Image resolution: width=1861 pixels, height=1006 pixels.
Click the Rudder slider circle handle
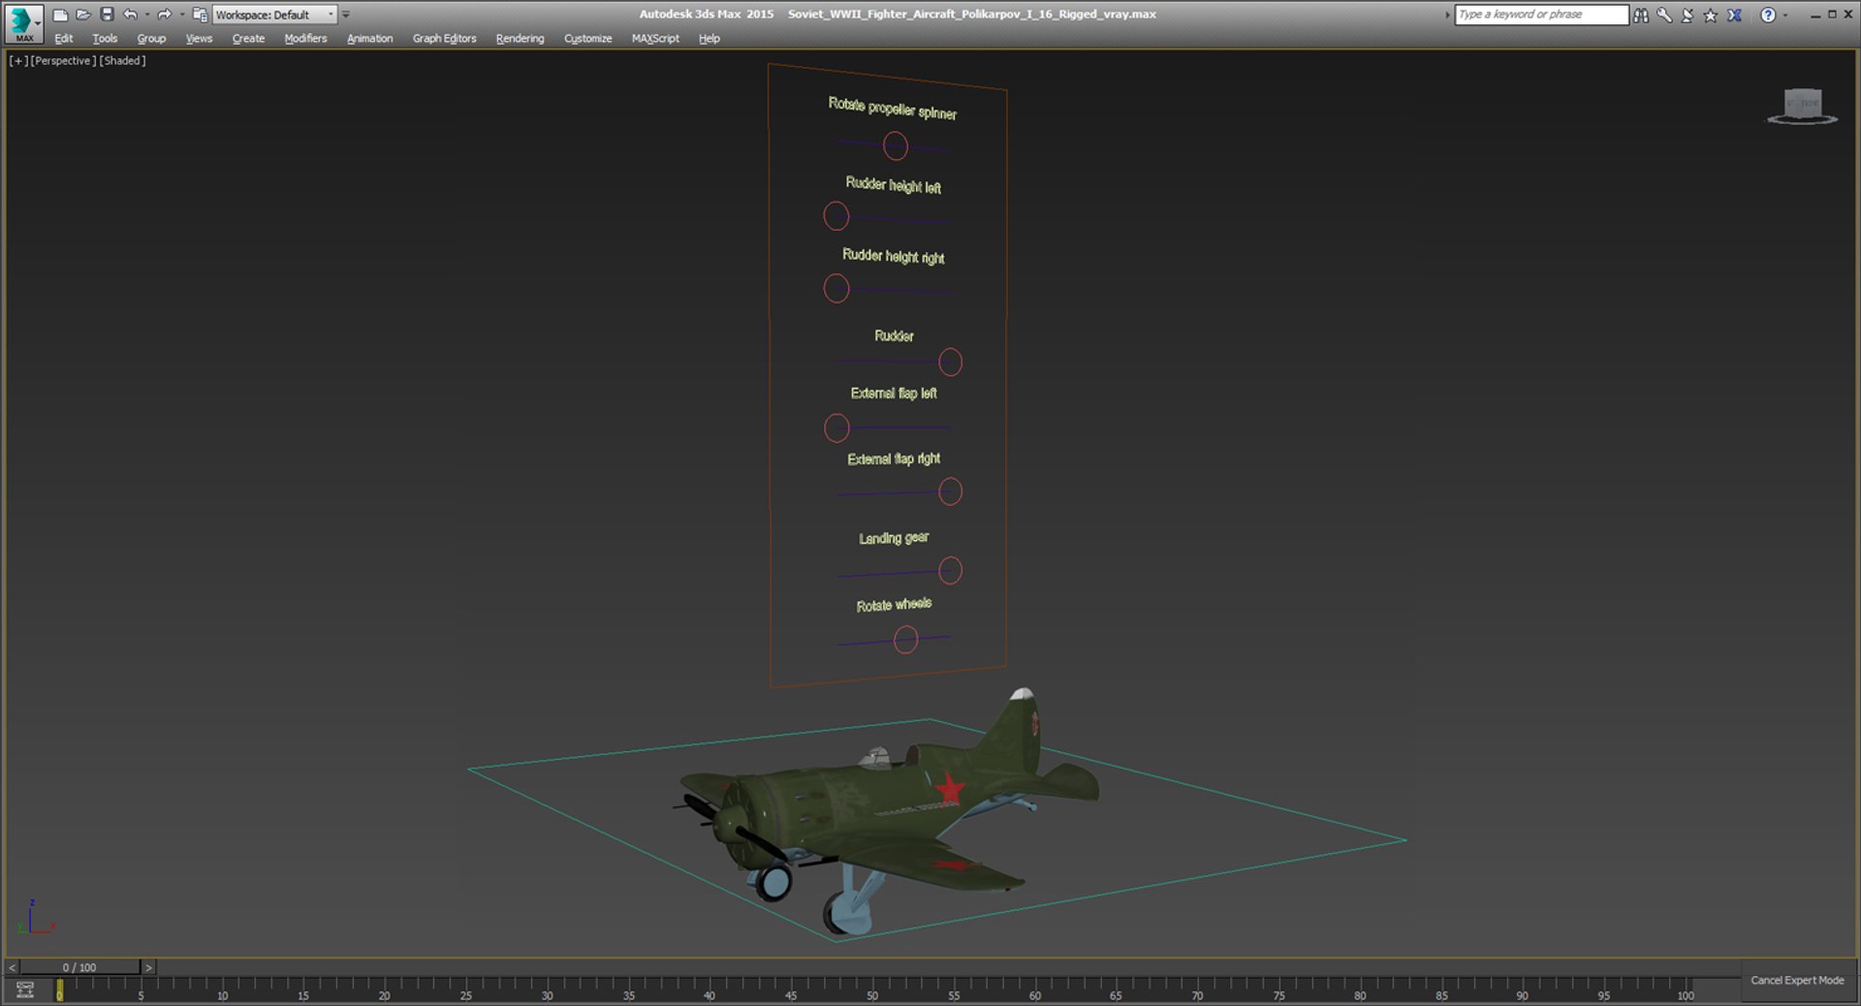tap(951, 362)
